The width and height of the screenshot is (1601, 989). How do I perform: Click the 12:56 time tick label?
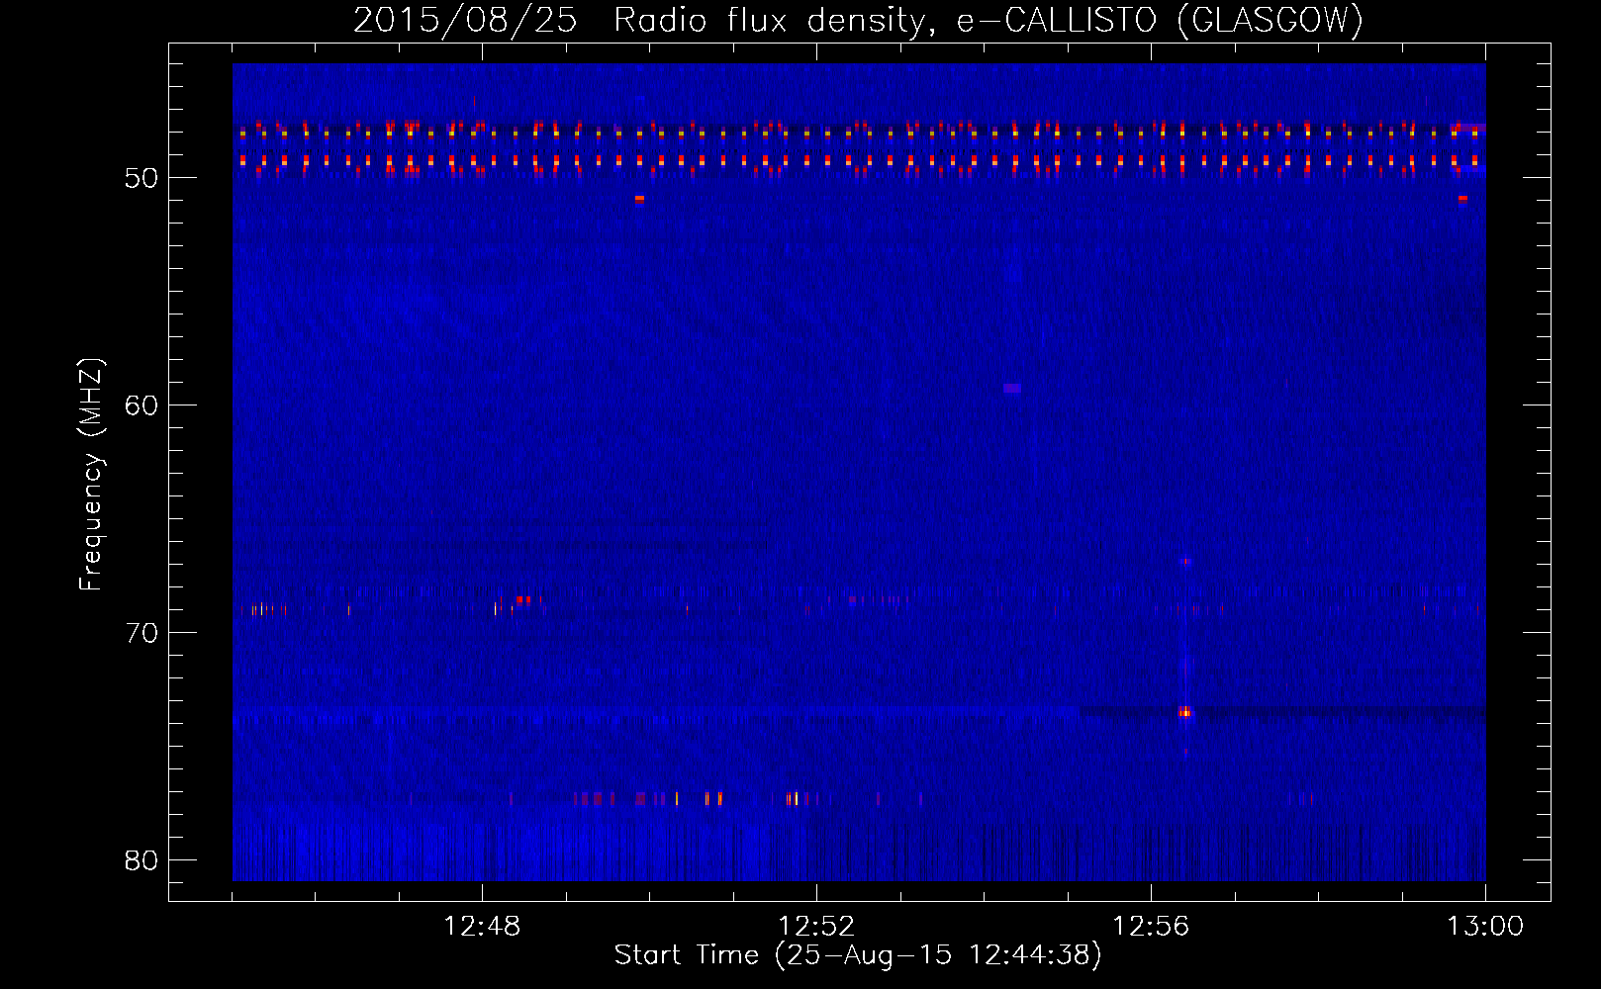[x=1151, y=927]
